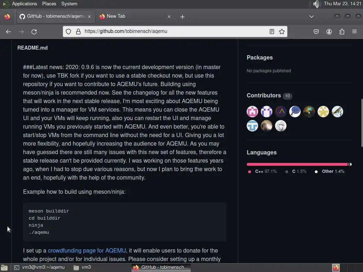Click the show desktop taskbar icon
The image size is (363, 272).
click(4, 268)
